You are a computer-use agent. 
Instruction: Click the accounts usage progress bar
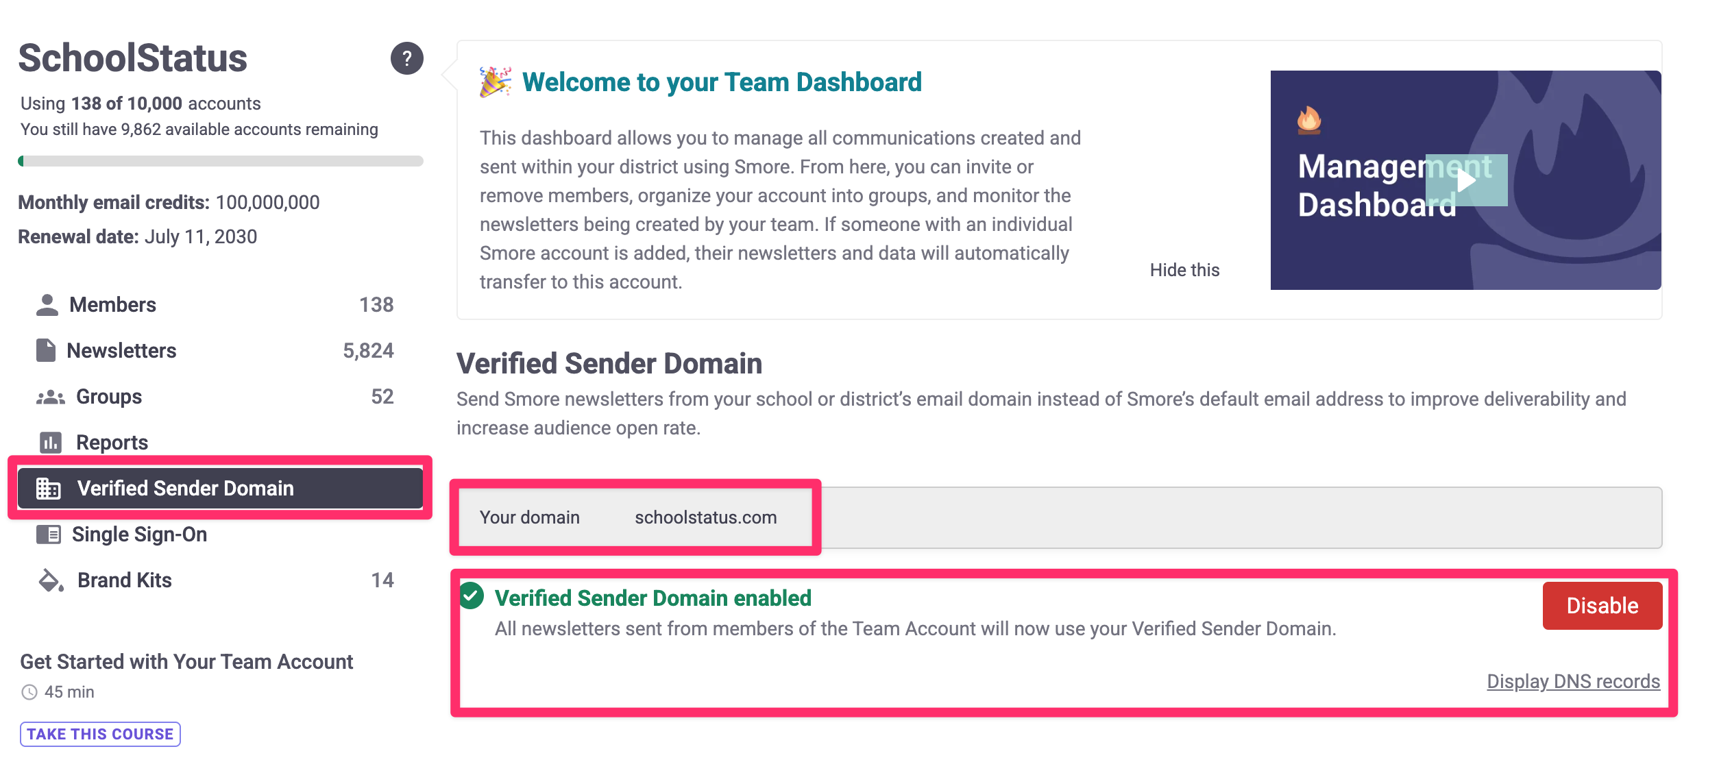pyautogui.click(x=220, y=161)
